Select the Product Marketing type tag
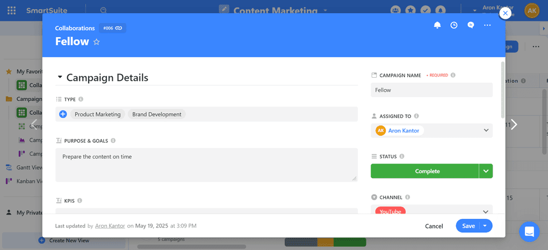 click(x=97, y=114)
